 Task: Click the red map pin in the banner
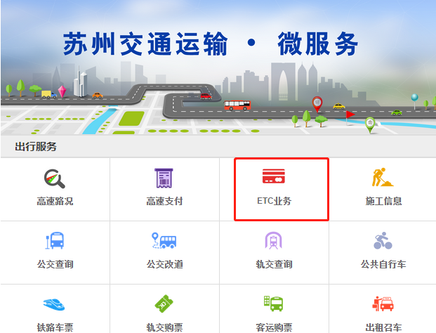coord(317,104)
